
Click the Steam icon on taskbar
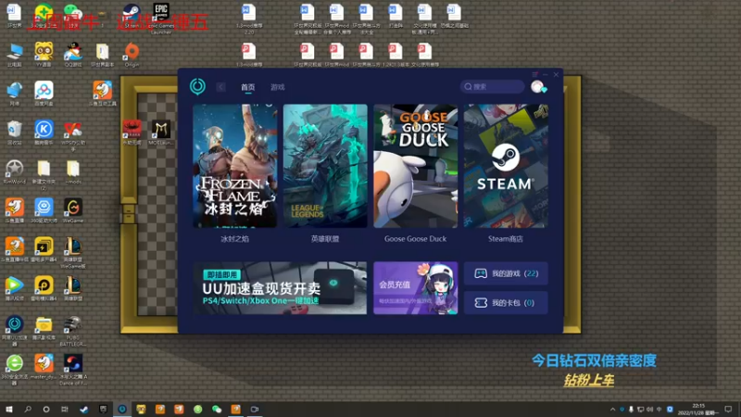(83, 409)
